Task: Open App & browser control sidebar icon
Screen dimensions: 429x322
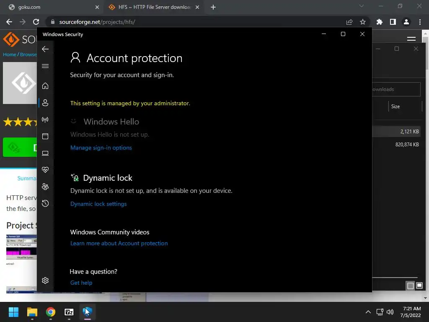Action: (x=45, y=136)
